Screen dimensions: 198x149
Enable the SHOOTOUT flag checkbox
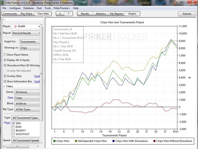tap(14, 134)
